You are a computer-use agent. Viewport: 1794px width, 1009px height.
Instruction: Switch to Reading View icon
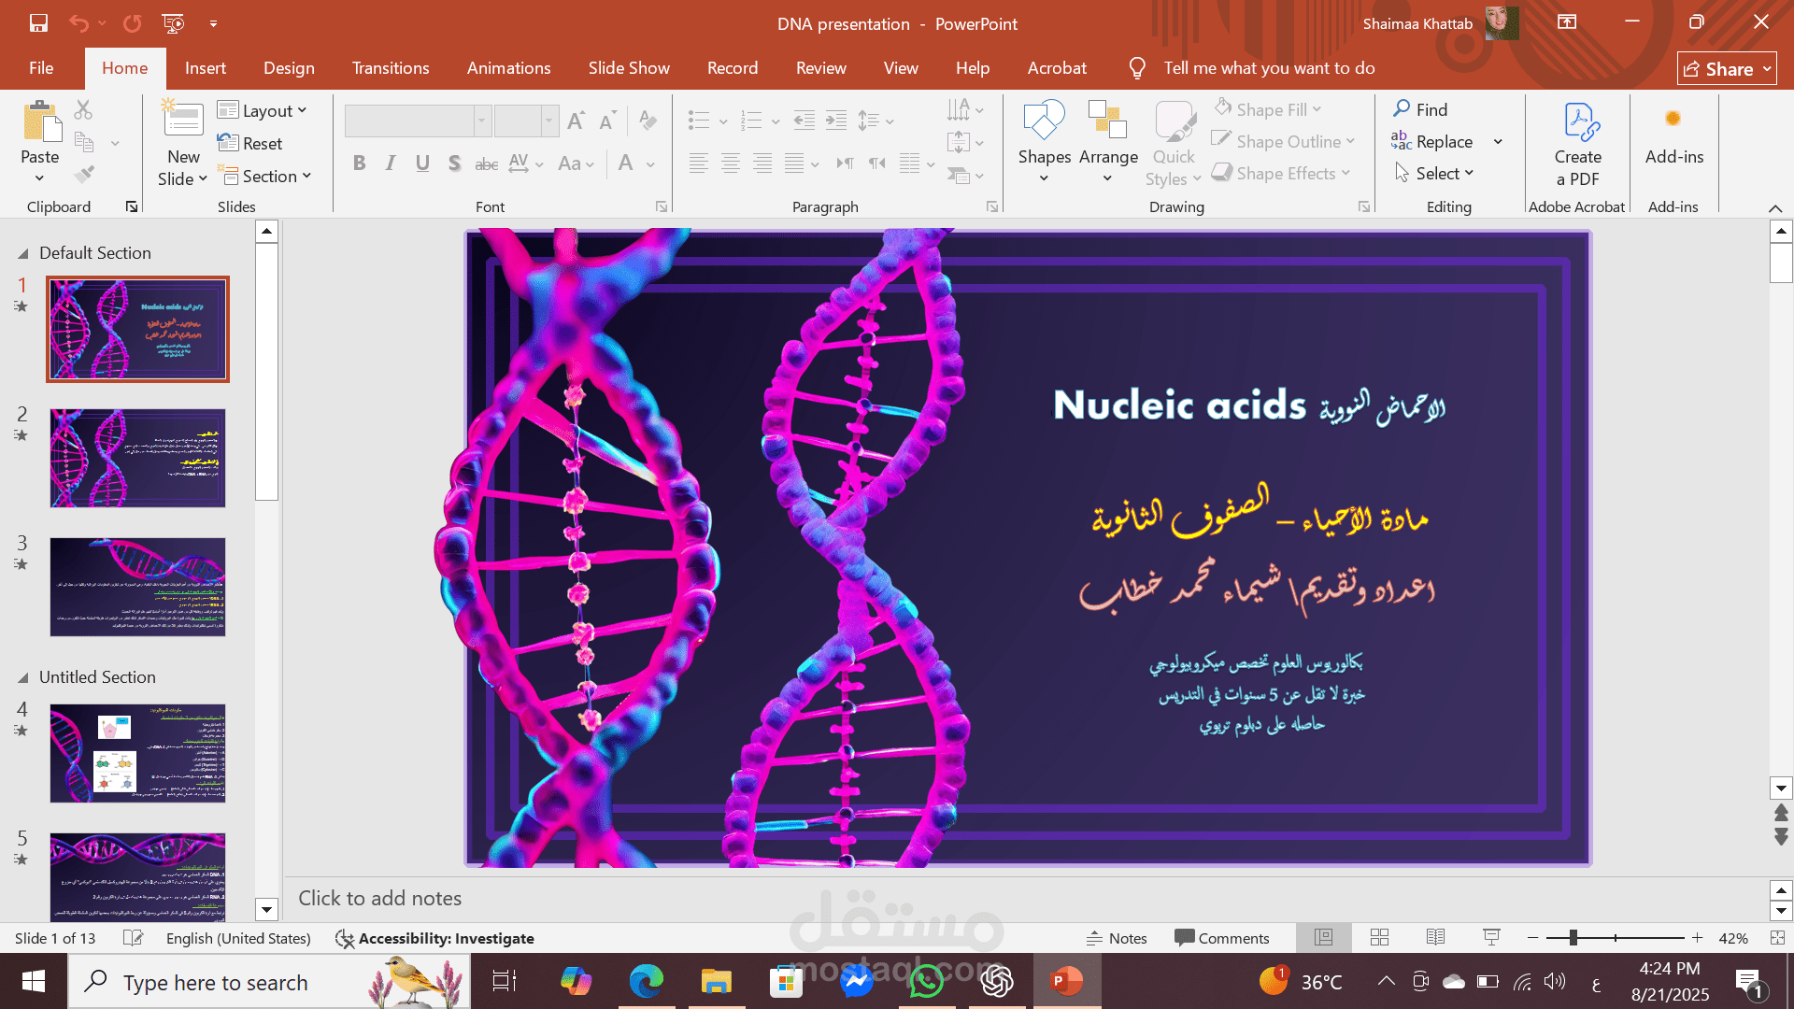click(x=1436, y=937)
